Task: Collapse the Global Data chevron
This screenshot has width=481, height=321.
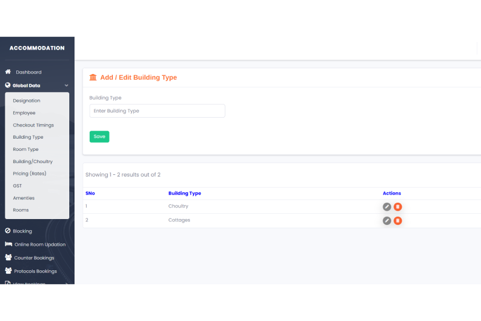Action: [x=66, y=86]
